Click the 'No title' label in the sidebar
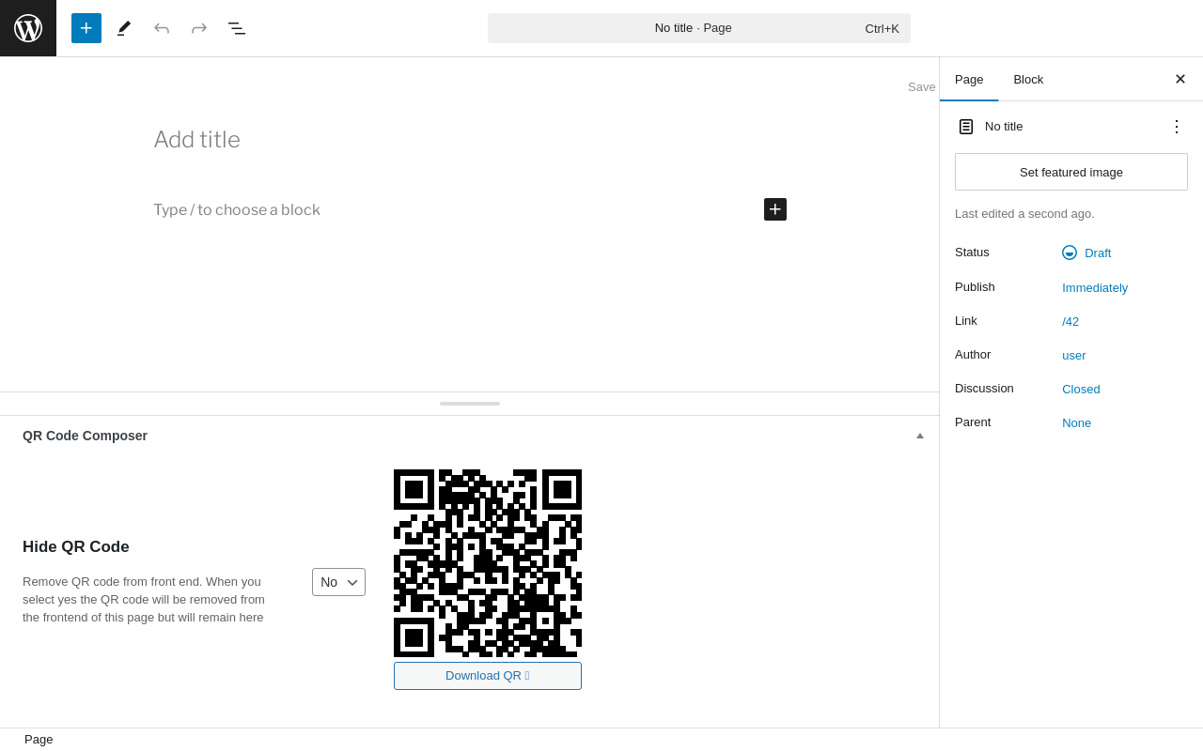The width and height of the screenshot is (1203, 751). 1004,127
